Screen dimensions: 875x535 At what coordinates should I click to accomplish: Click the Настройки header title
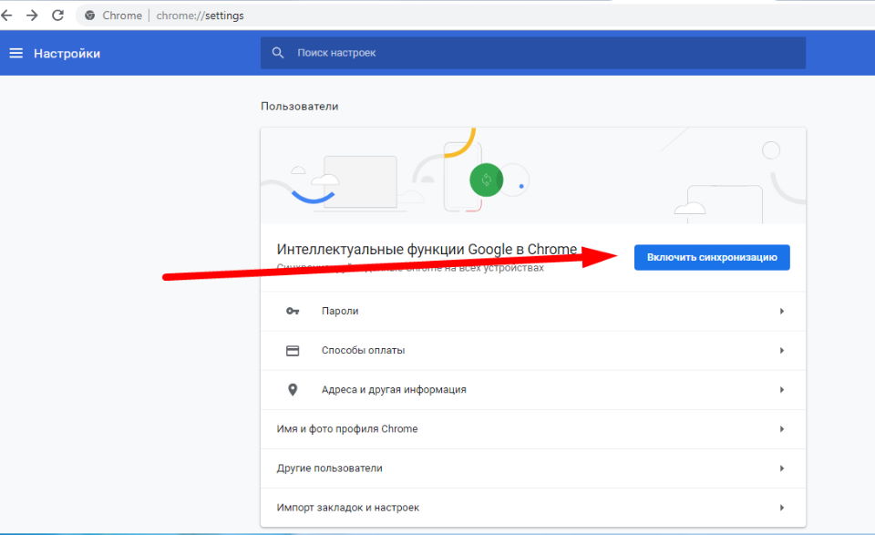point(67,53)
